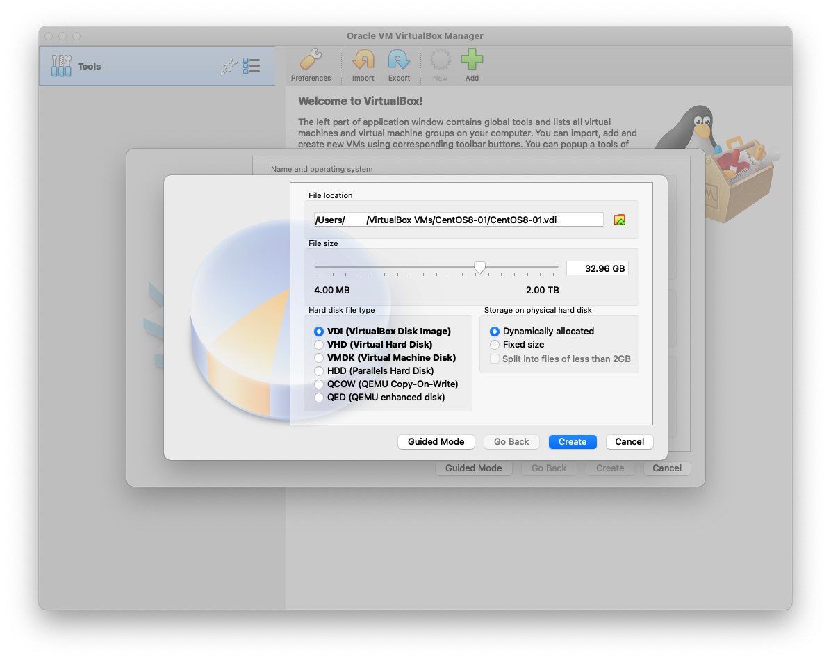Screen dimensions: 831x661
Task: Select QCOW (QEMU Copy-On-Write) type
Action: click(x=386, y=384)
